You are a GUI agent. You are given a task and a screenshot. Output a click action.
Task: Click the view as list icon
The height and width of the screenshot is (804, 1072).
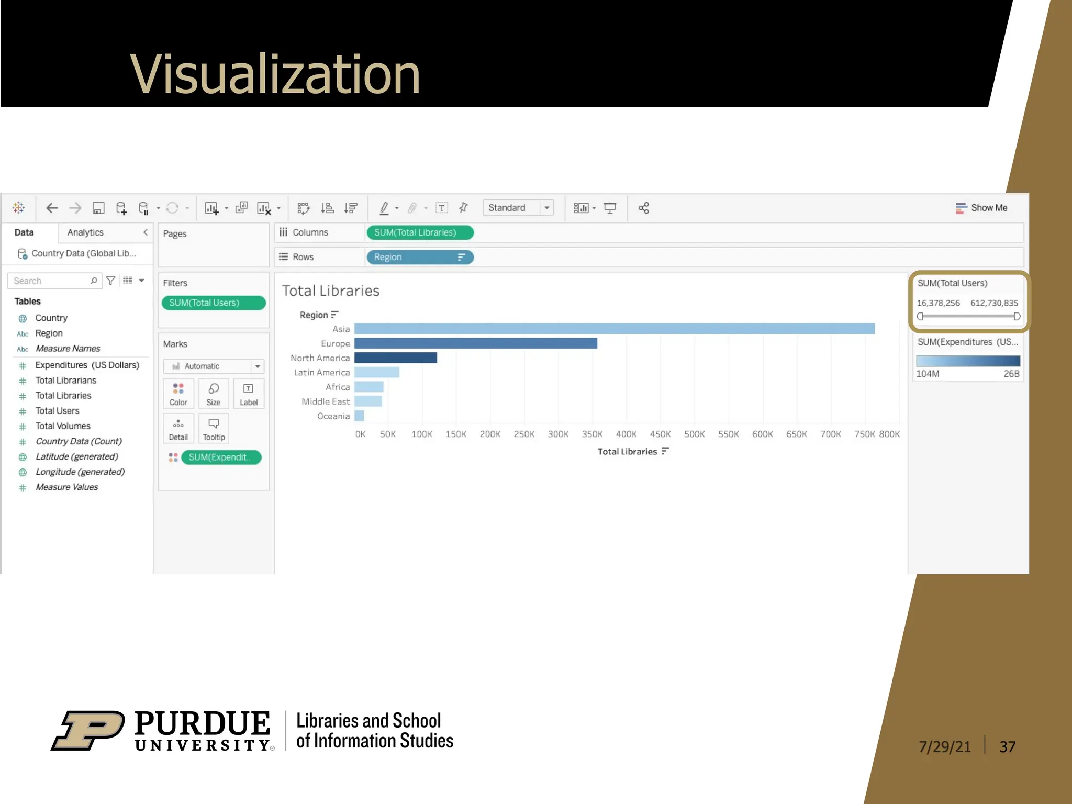128,281
